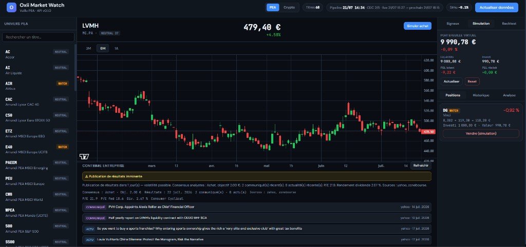The width and height of the screenshot is (526, 247).
Task: Click the Titres 68 counter pill
Action: (x=312, y=7)
